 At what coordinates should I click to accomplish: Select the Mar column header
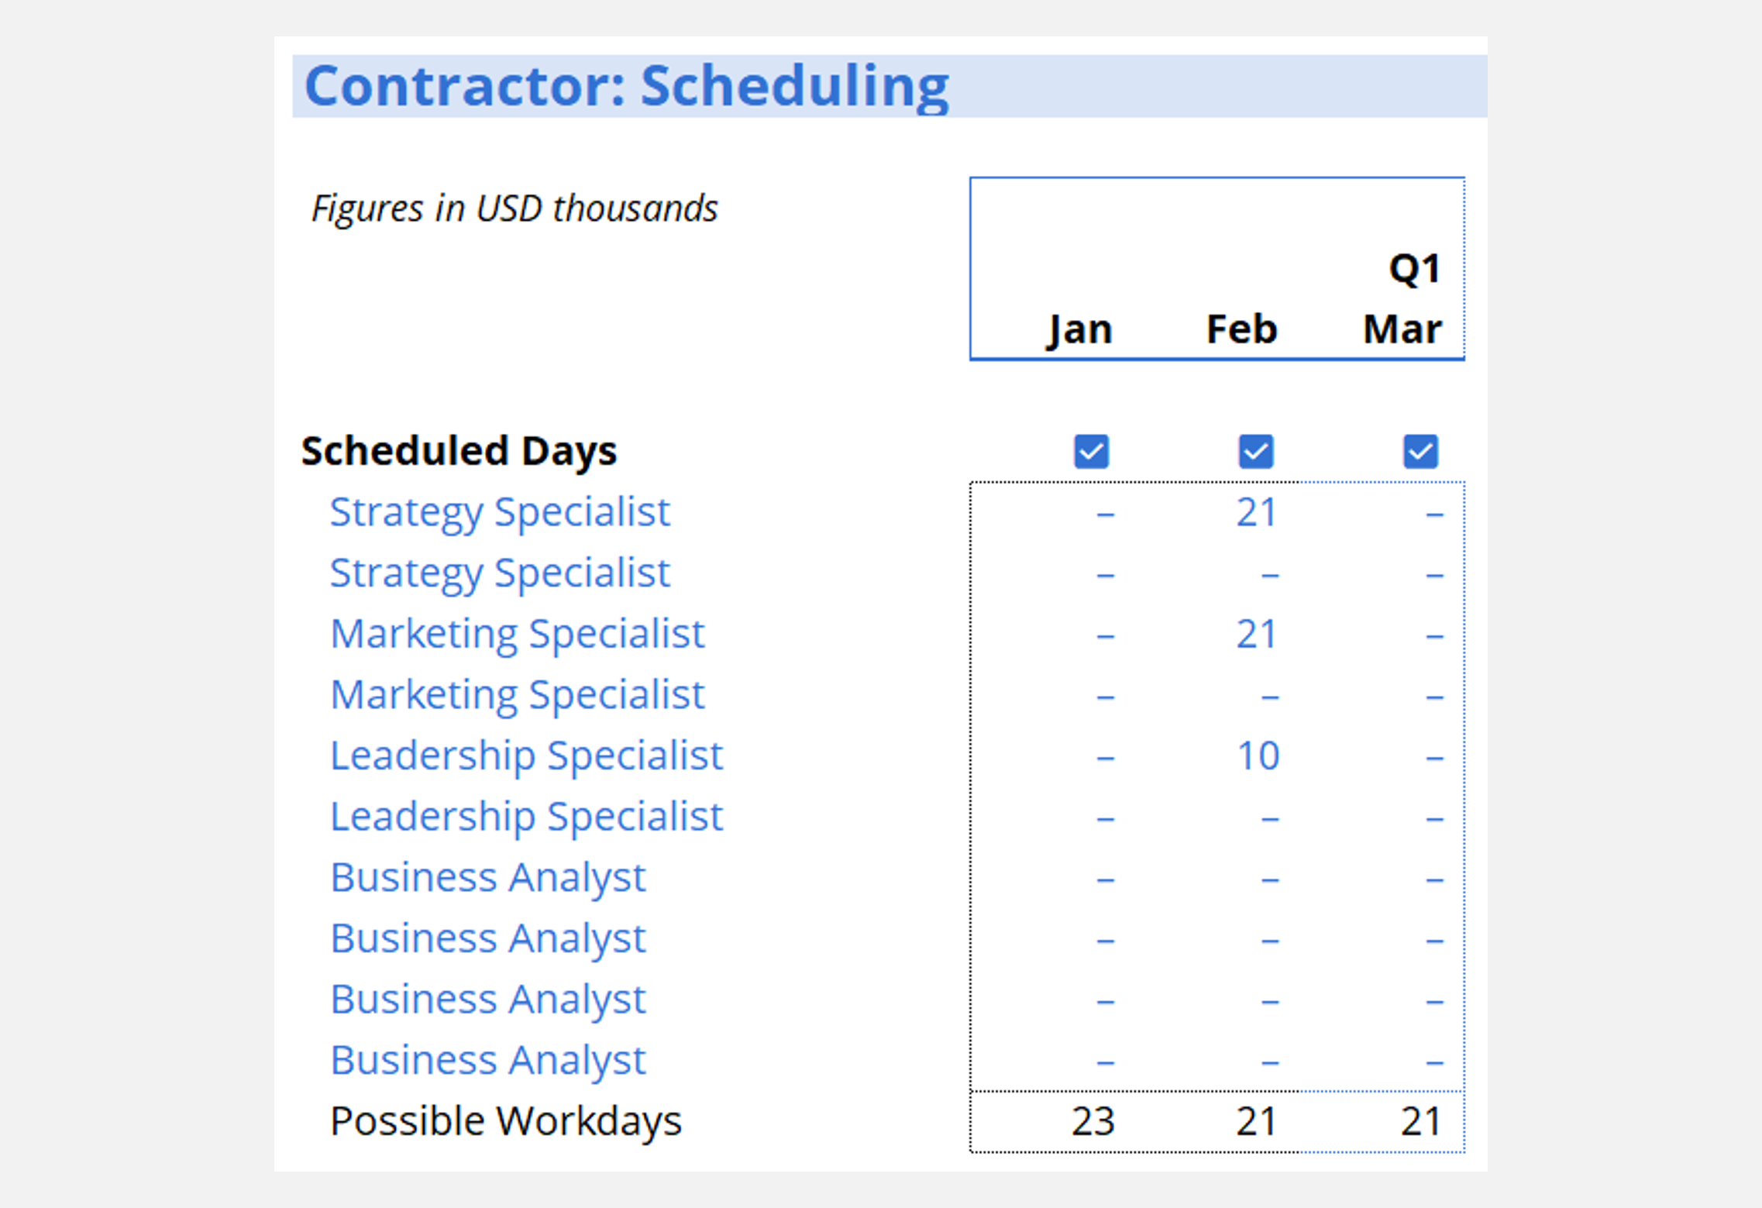point(1402,329)
